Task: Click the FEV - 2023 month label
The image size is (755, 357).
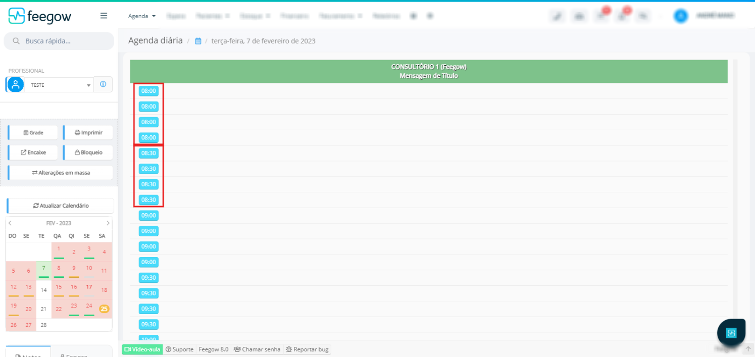Action: point(59,223)
